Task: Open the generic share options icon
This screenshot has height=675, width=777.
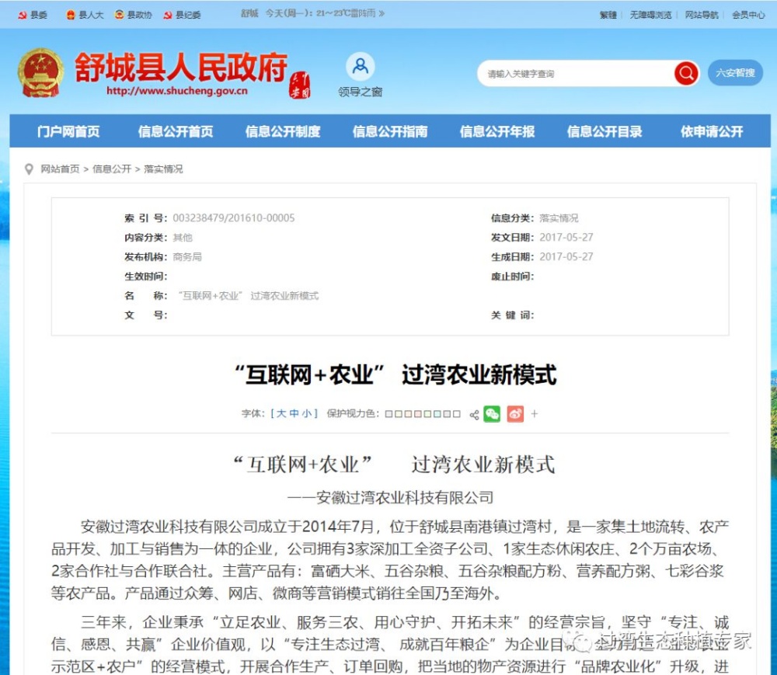Action: pos(473,413)
